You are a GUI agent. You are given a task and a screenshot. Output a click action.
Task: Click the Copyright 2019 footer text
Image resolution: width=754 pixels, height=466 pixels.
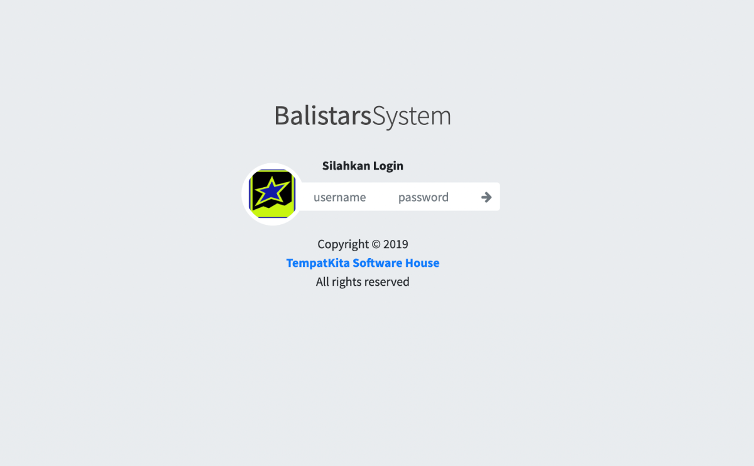click(363, 244)
